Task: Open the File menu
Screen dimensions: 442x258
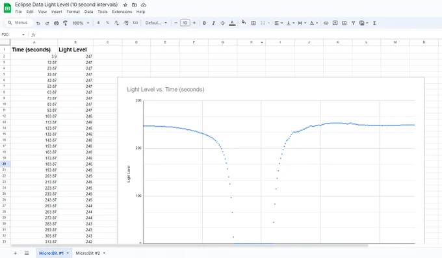Action: click(18, 12)
